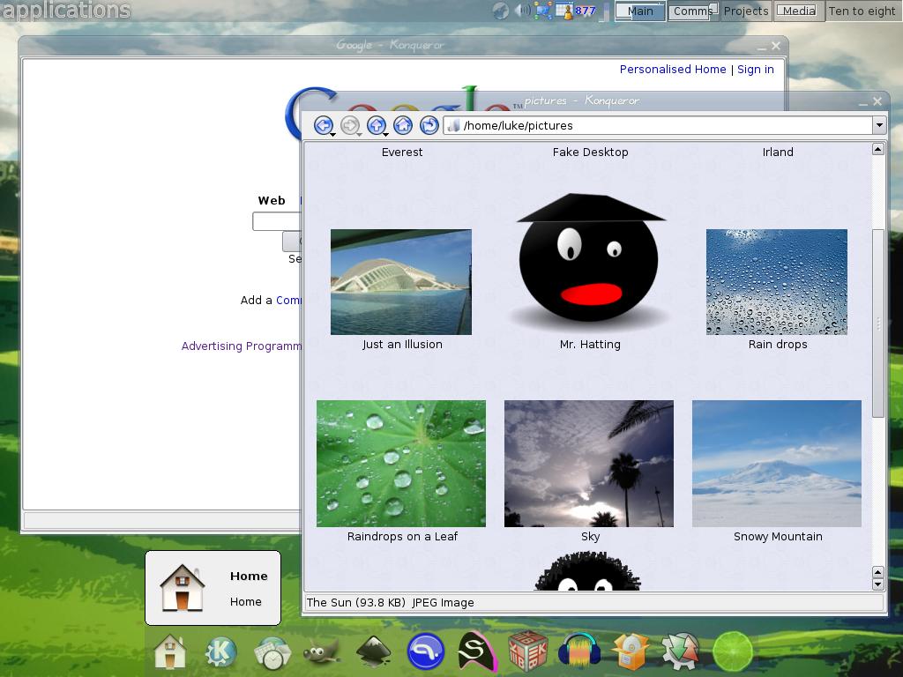
Task: Click the Everest file label
Action: pyautogui.click(x=402, y=152)
